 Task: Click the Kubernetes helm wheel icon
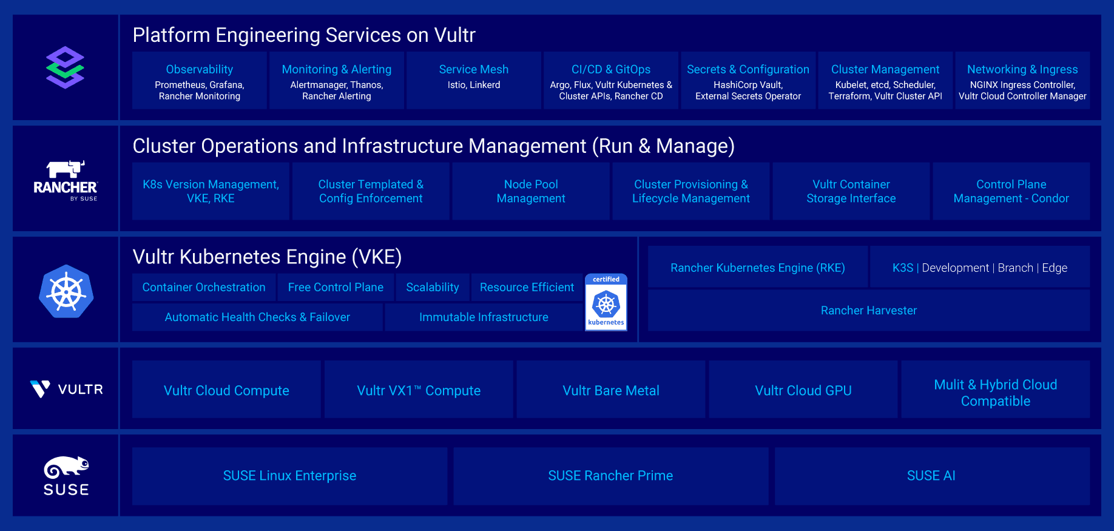click(x=66, y=291)
